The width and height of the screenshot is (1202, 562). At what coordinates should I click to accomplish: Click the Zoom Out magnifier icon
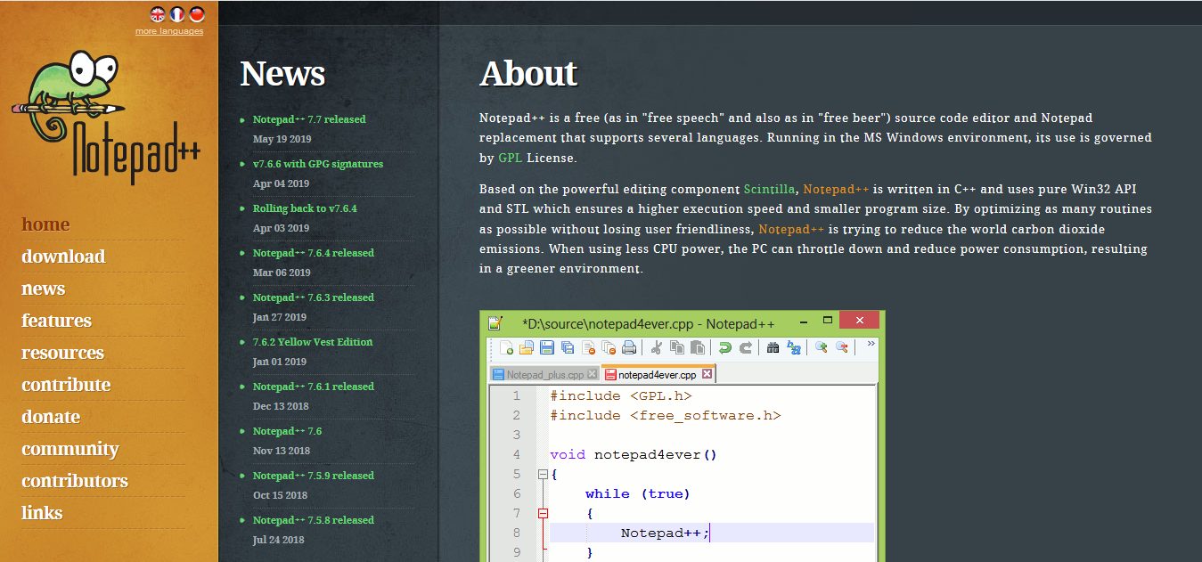click(842, 347)
